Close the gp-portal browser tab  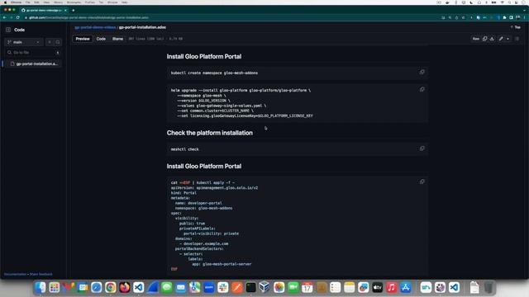pyautogui.click(x=65, y=10)
